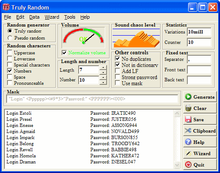This screenshot has width=220, height=173.
Task: Click the Clipboard scissors icon
Action: click(188, 131)
